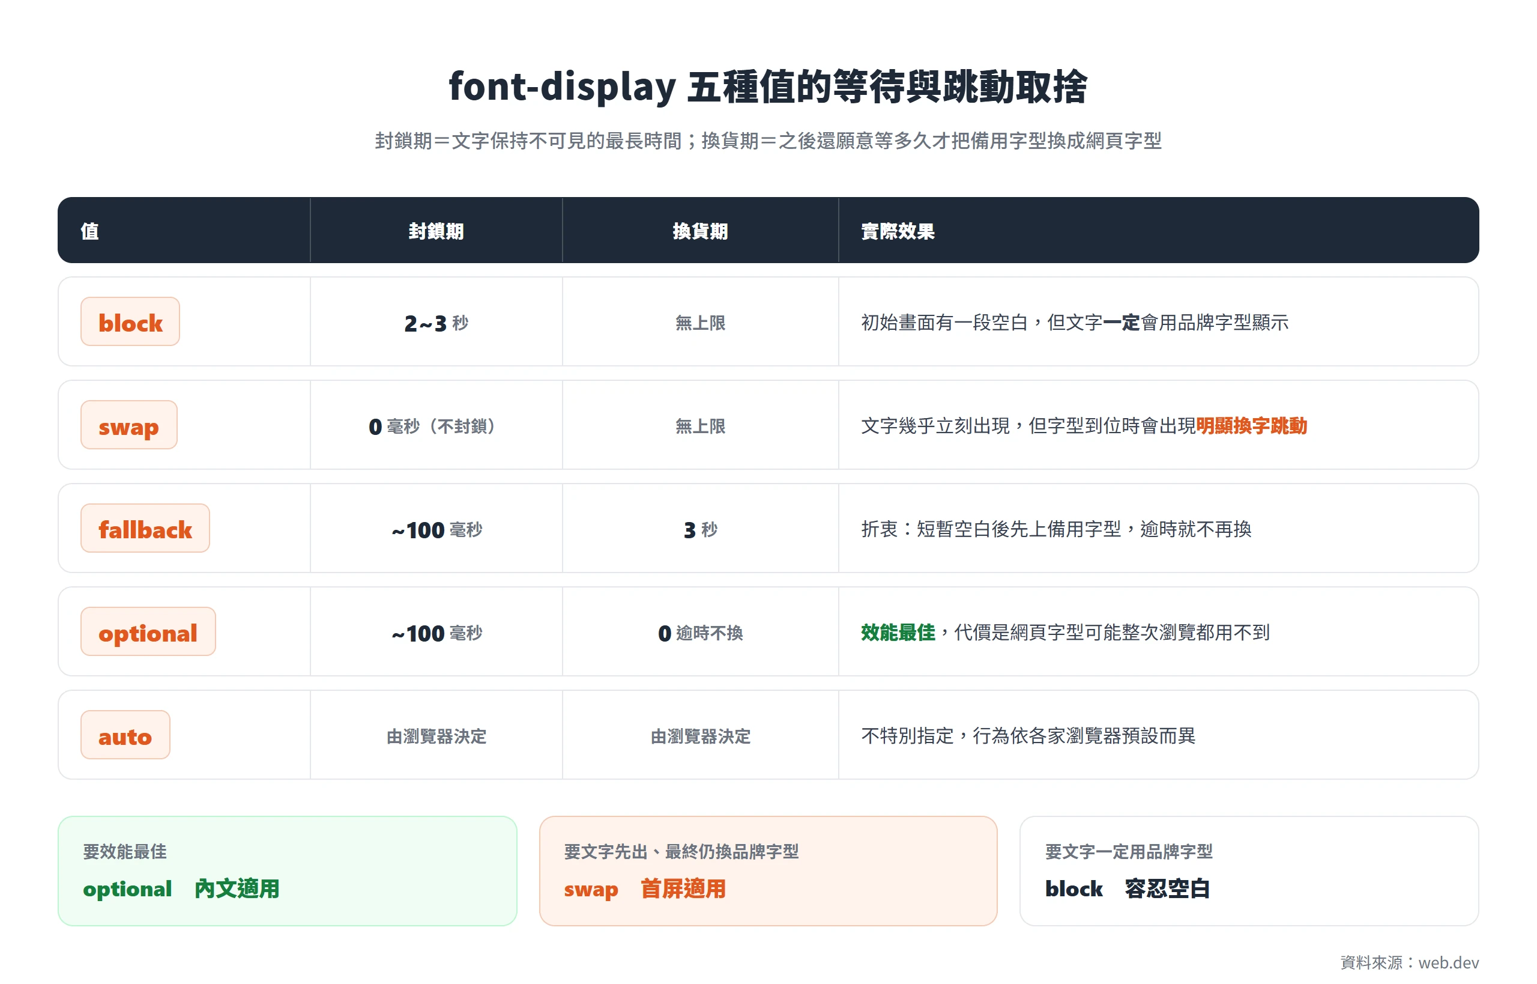Viewport: 1537px width, 984px height.
Task: Click the highlighted '明顯換字跳動' text
Action: coord(1252,426)
